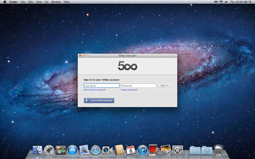Screen dimensions: 255x159
Task: Follow the Forgot password? link
Action: [129, 90]
